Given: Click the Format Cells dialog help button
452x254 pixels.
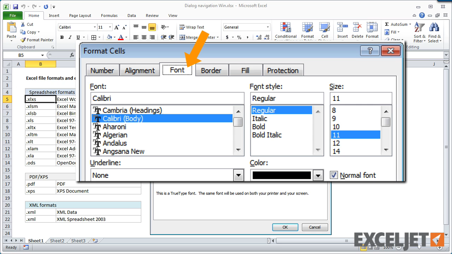Looking at the screenshot, I should (370, 51).
